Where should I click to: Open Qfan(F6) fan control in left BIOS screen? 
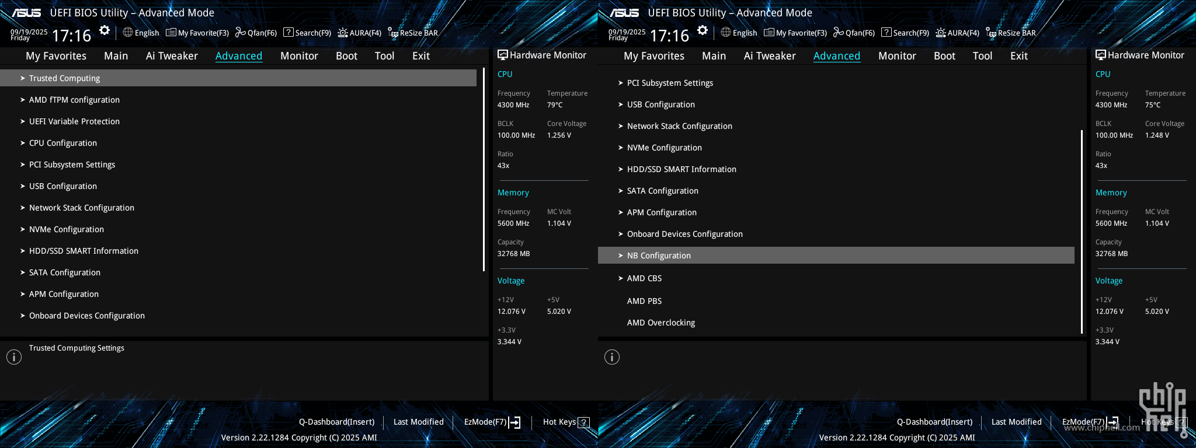click(x=256, y=33)
